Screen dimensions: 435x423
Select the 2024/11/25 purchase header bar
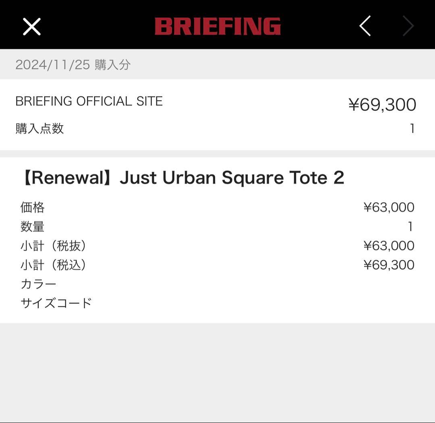tap(217, 64)
